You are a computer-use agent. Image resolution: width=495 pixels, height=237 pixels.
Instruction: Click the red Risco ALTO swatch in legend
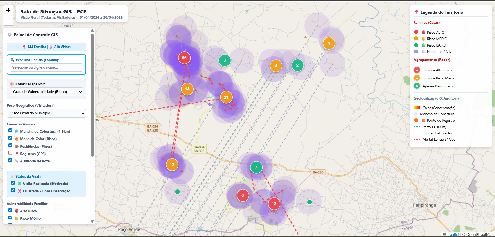point(416,32)
